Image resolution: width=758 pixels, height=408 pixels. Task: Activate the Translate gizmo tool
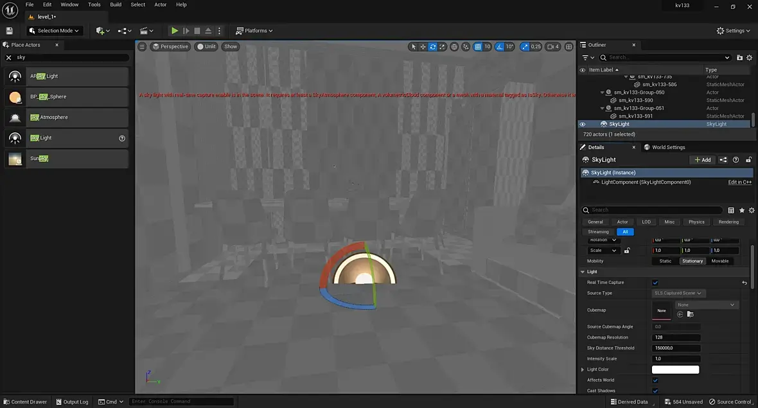(423, 46)
